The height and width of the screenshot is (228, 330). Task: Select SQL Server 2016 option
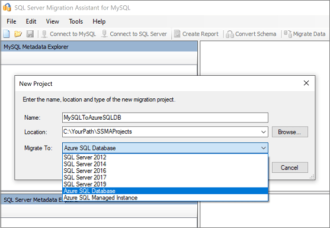pos(165,171)
